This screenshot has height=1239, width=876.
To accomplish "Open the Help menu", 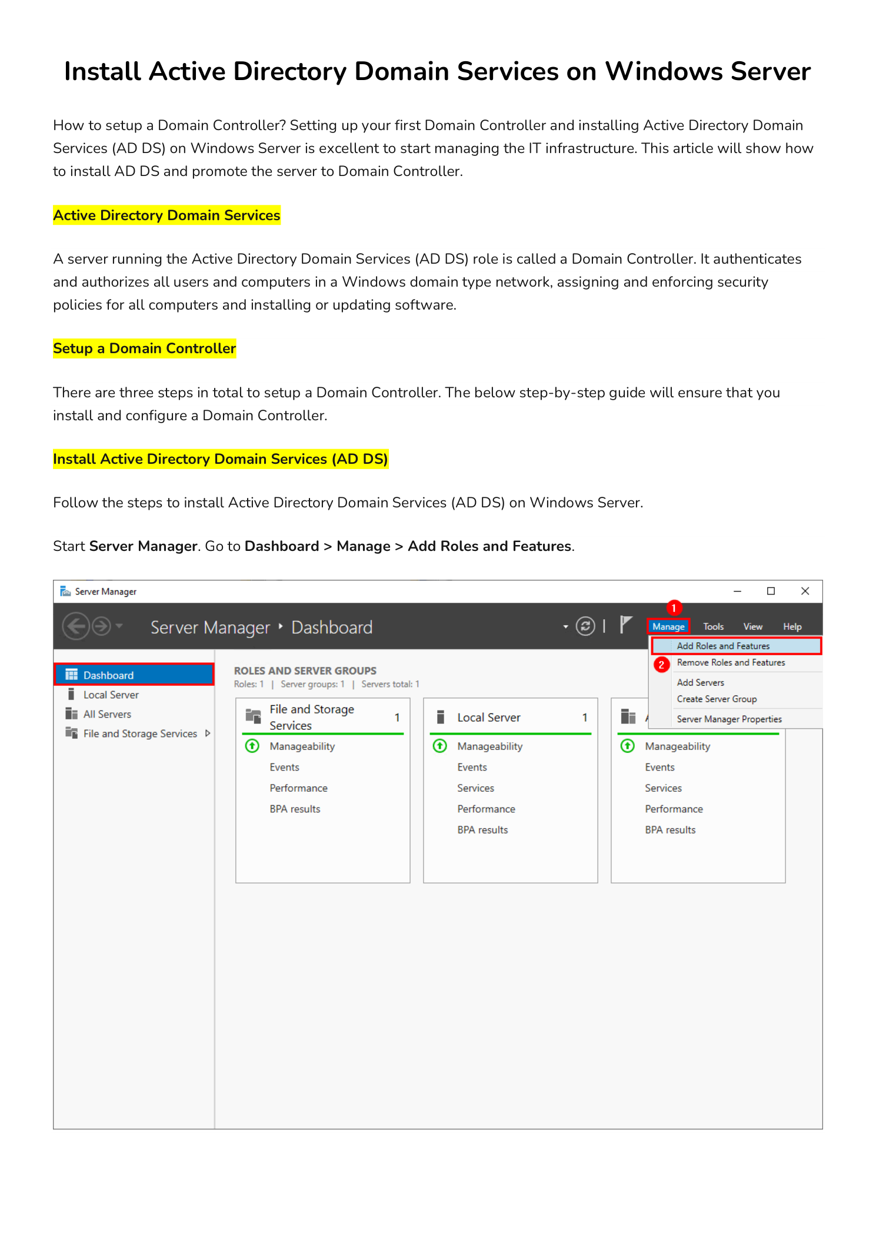I will tap(792, 627).
